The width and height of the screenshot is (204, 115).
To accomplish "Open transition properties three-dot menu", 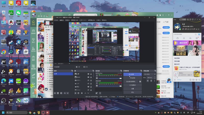I will tap(155, 81).
